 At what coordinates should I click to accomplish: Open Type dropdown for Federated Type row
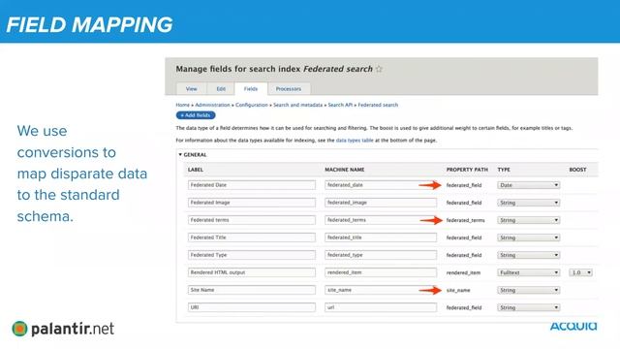528,255
